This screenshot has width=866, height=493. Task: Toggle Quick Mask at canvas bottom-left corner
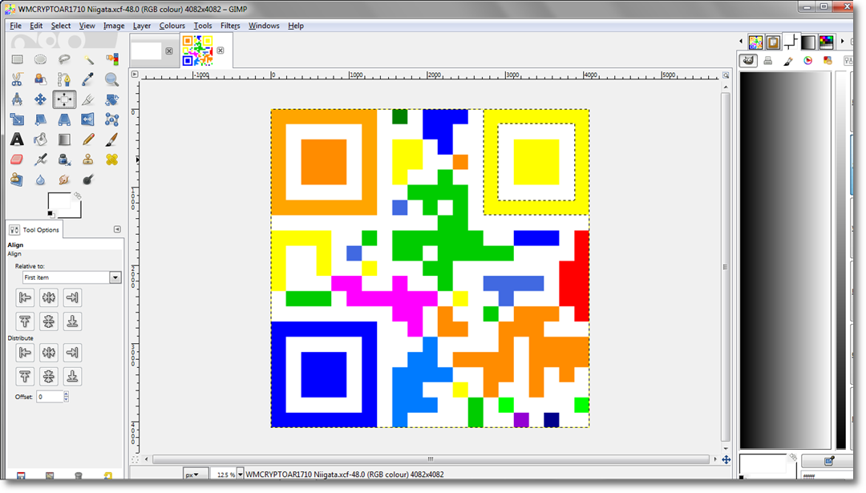(x=135, y=459)
